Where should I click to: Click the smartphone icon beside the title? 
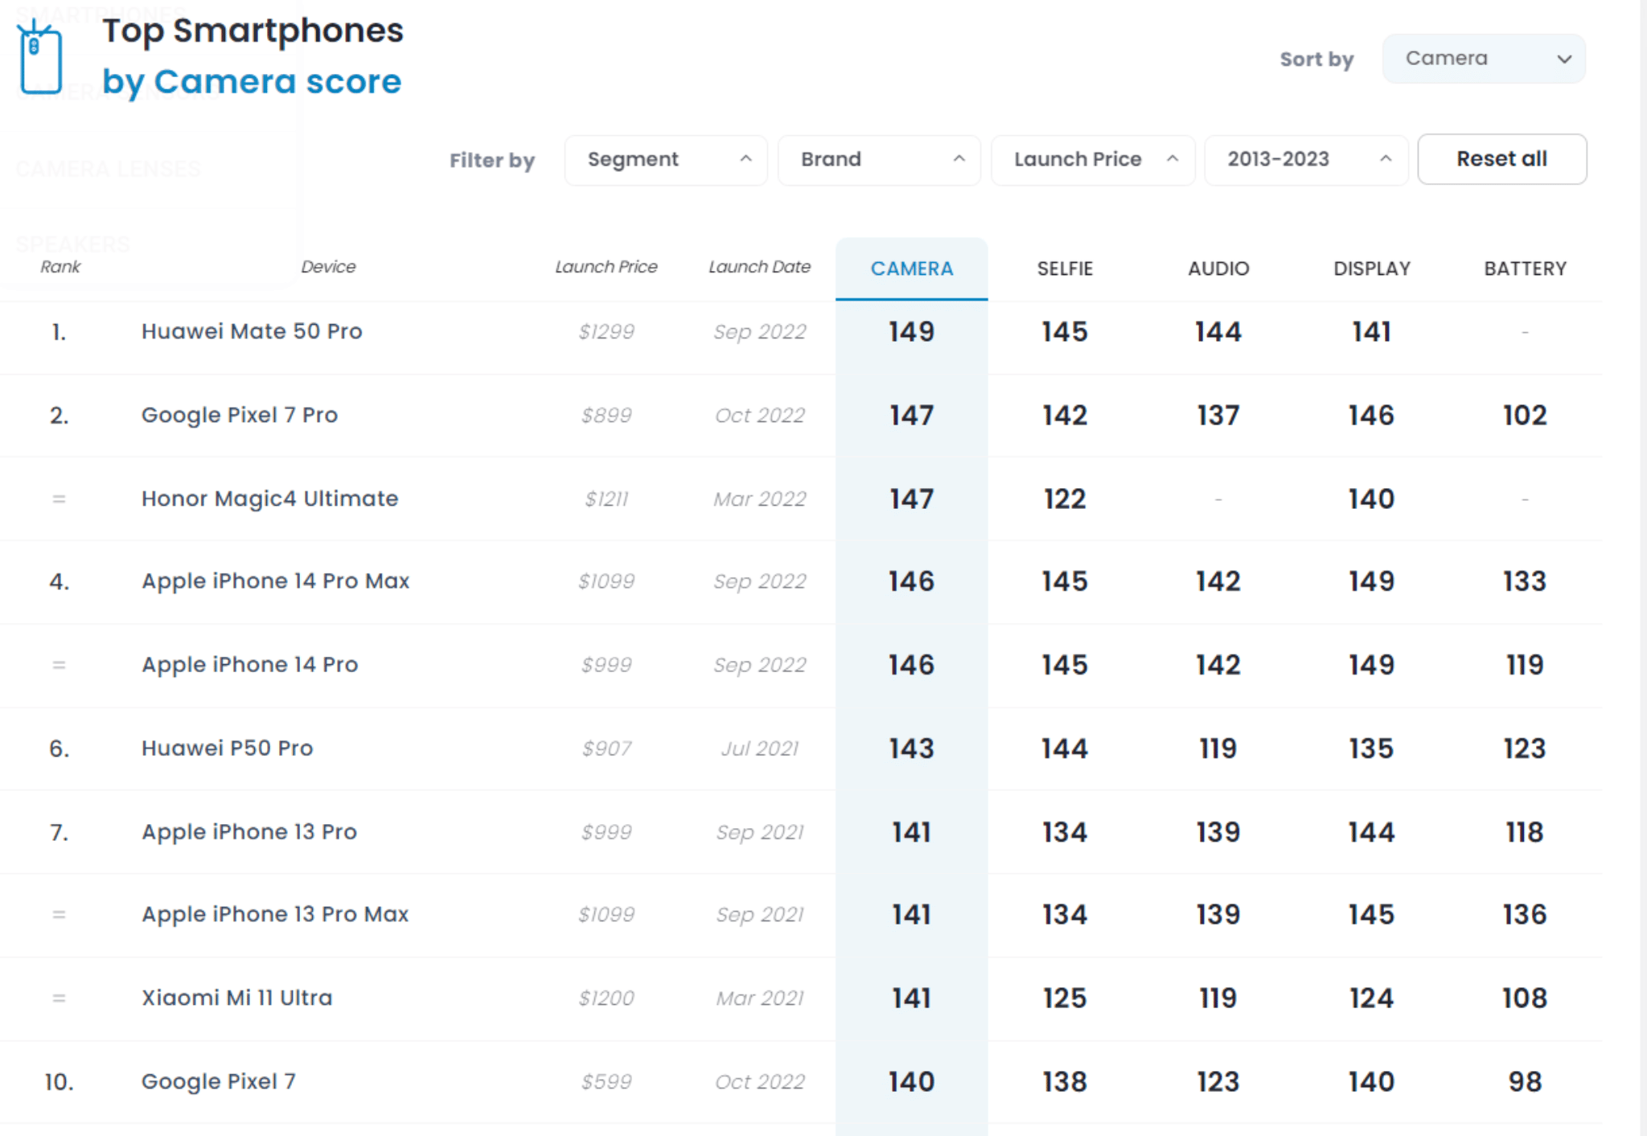(x=40, y=58)
